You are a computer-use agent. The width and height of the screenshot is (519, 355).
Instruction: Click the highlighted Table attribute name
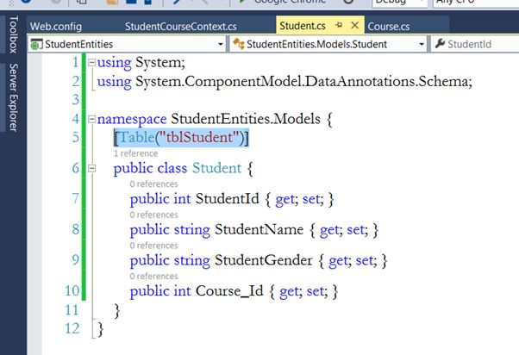click(x=137, y=137)
